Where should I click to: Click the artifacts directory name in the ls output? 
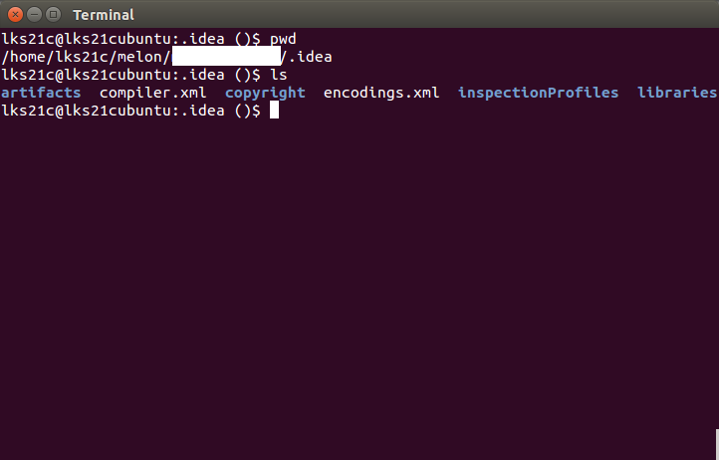(x=41, y=93)
